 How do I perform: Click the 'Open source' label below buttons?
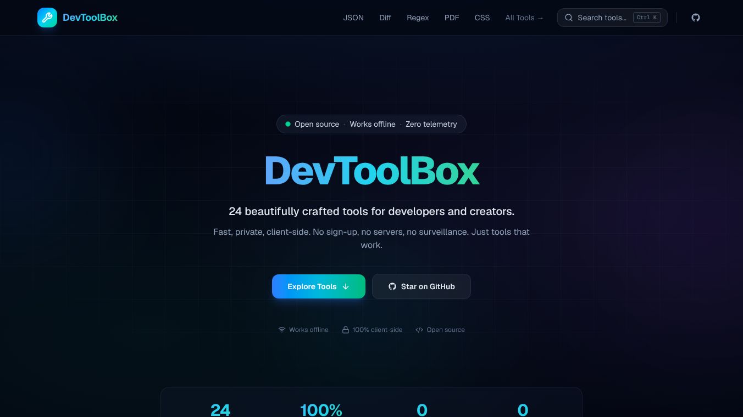coord(446,330)
